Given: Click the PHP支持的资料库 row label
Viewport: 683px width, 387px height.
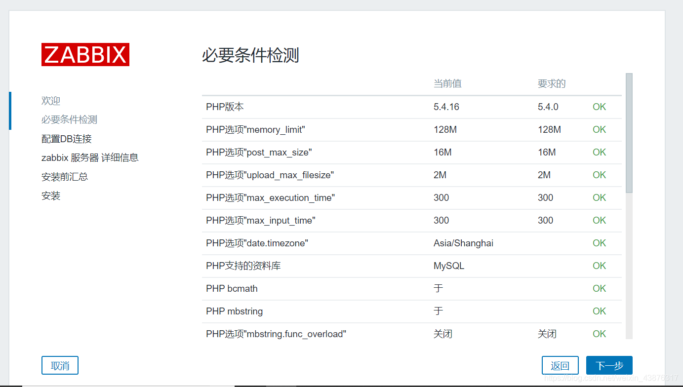Looking at the screenshot, I should [x=243, y=266].
